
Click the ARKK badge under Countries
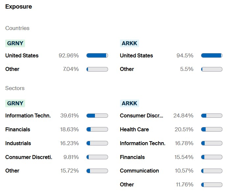(x=130, y=43)
